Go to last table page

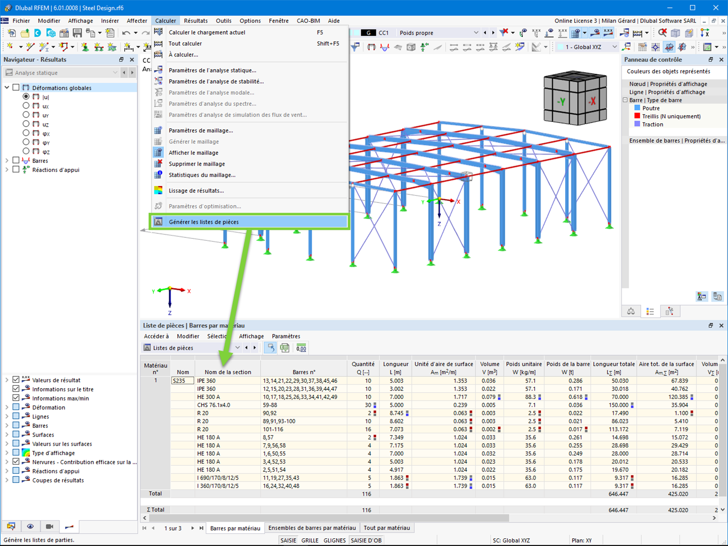[x=201, y=528]
